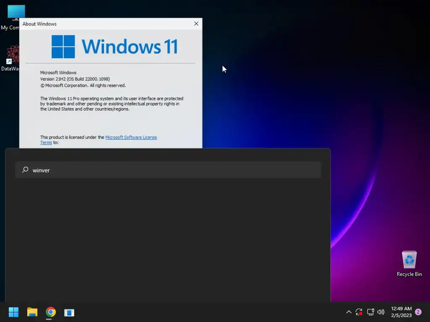The height and width of the screenshot is (322, 430).
Task: Open the About Windows taskbar app icon
Action: click(69, 312)
